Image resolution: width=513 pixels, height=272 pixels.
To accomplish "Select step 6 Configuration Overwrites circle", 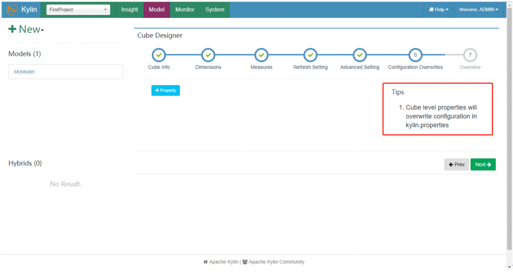I will coord(415,55).
